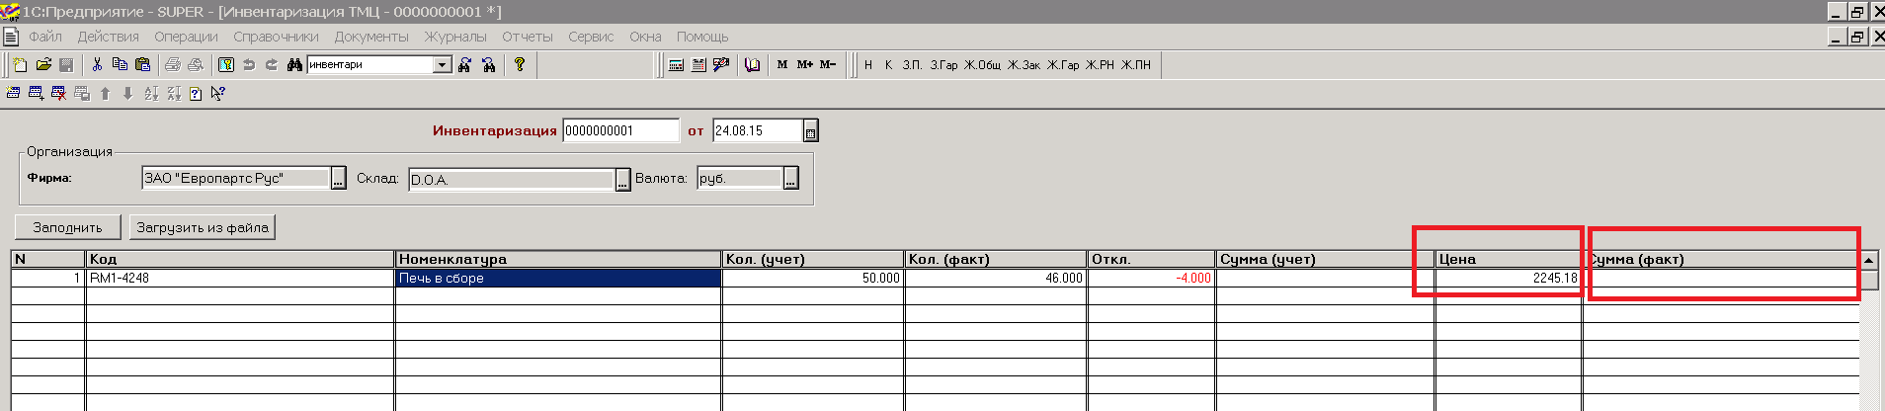Click the binoculars Find icon

[294, 65]
